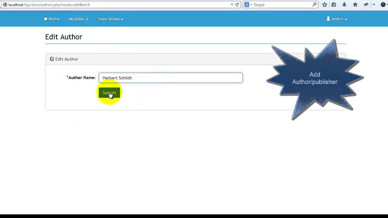
Task: Expand the Issue books dropdown menu
Action: pos(110,19)
